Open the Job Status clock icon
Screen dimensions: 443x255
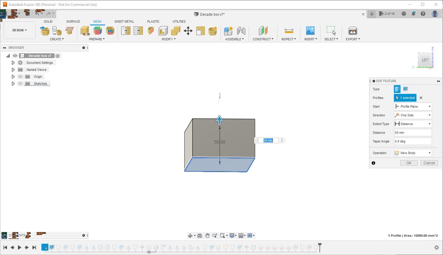[404, 14]
